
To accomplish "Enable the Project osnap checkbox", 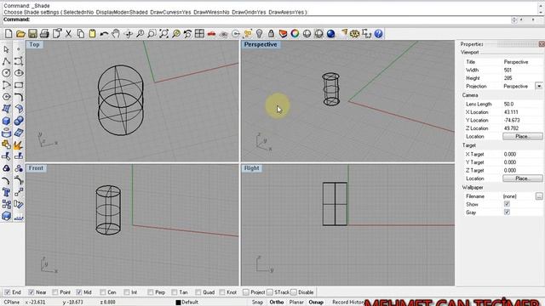I will click(x=246, y=292).
